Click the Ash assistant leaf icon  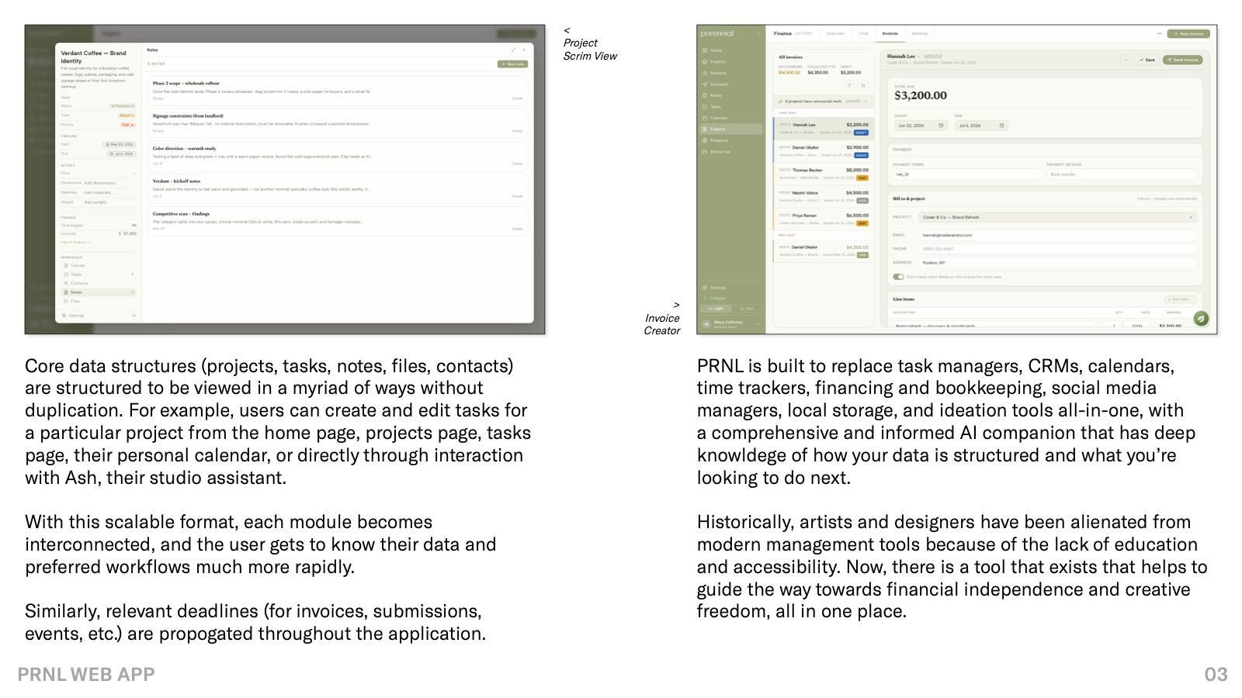1201,318
